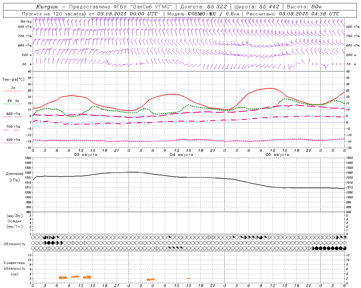The image size is (361, 288).
Task: Click the "Прогноз на 120 часа(ов)" text
Action: (54, 14)
